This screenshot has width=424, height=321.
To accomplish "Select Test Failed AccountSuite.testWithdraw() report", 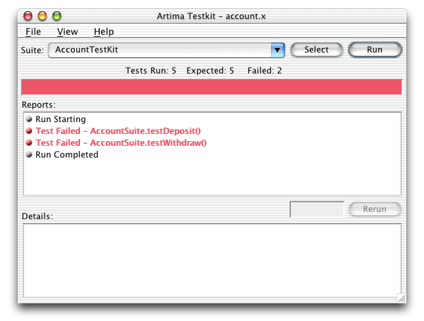I will click(121, 142).
